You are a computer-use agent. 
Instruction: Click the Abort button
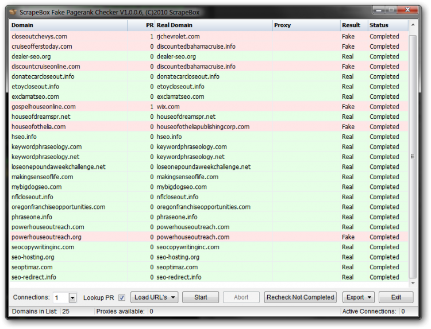241,297
